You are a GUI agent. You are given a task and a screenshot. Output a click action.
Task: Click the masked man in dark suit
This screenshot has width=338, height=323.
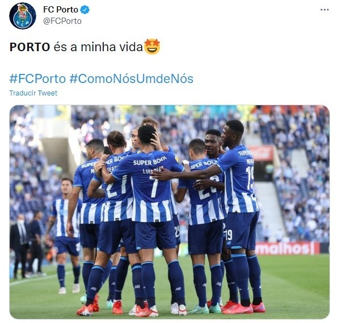(19, 245)
